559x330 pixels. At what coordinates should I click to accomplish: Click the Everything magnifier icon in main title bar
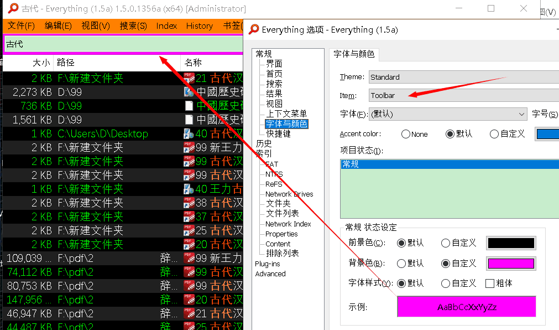coord(11,8)
